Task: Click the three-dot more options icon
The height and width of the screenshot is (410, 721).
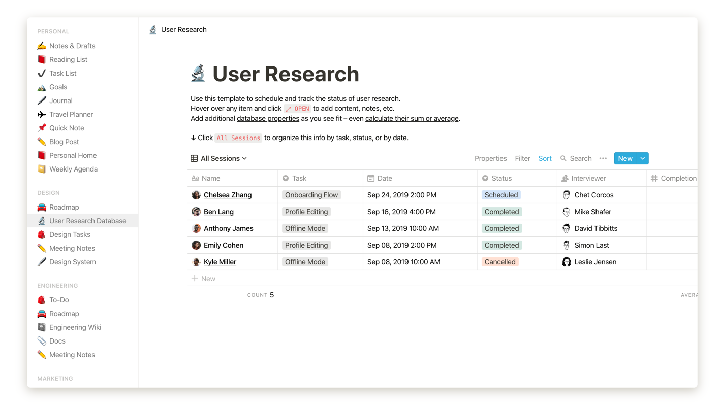Action: pyautogui.click(x=603, y=158)
